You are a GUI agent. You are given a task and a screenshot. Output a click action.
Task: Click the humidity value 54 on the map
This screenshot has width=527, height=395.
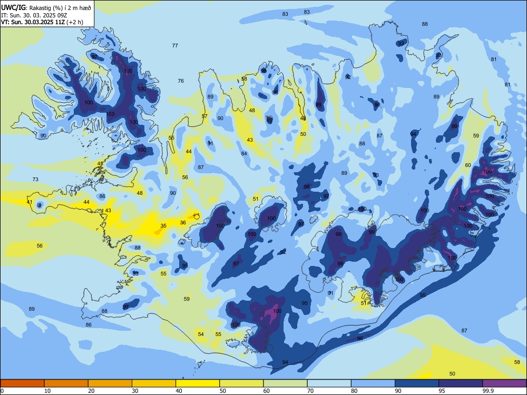201,334
